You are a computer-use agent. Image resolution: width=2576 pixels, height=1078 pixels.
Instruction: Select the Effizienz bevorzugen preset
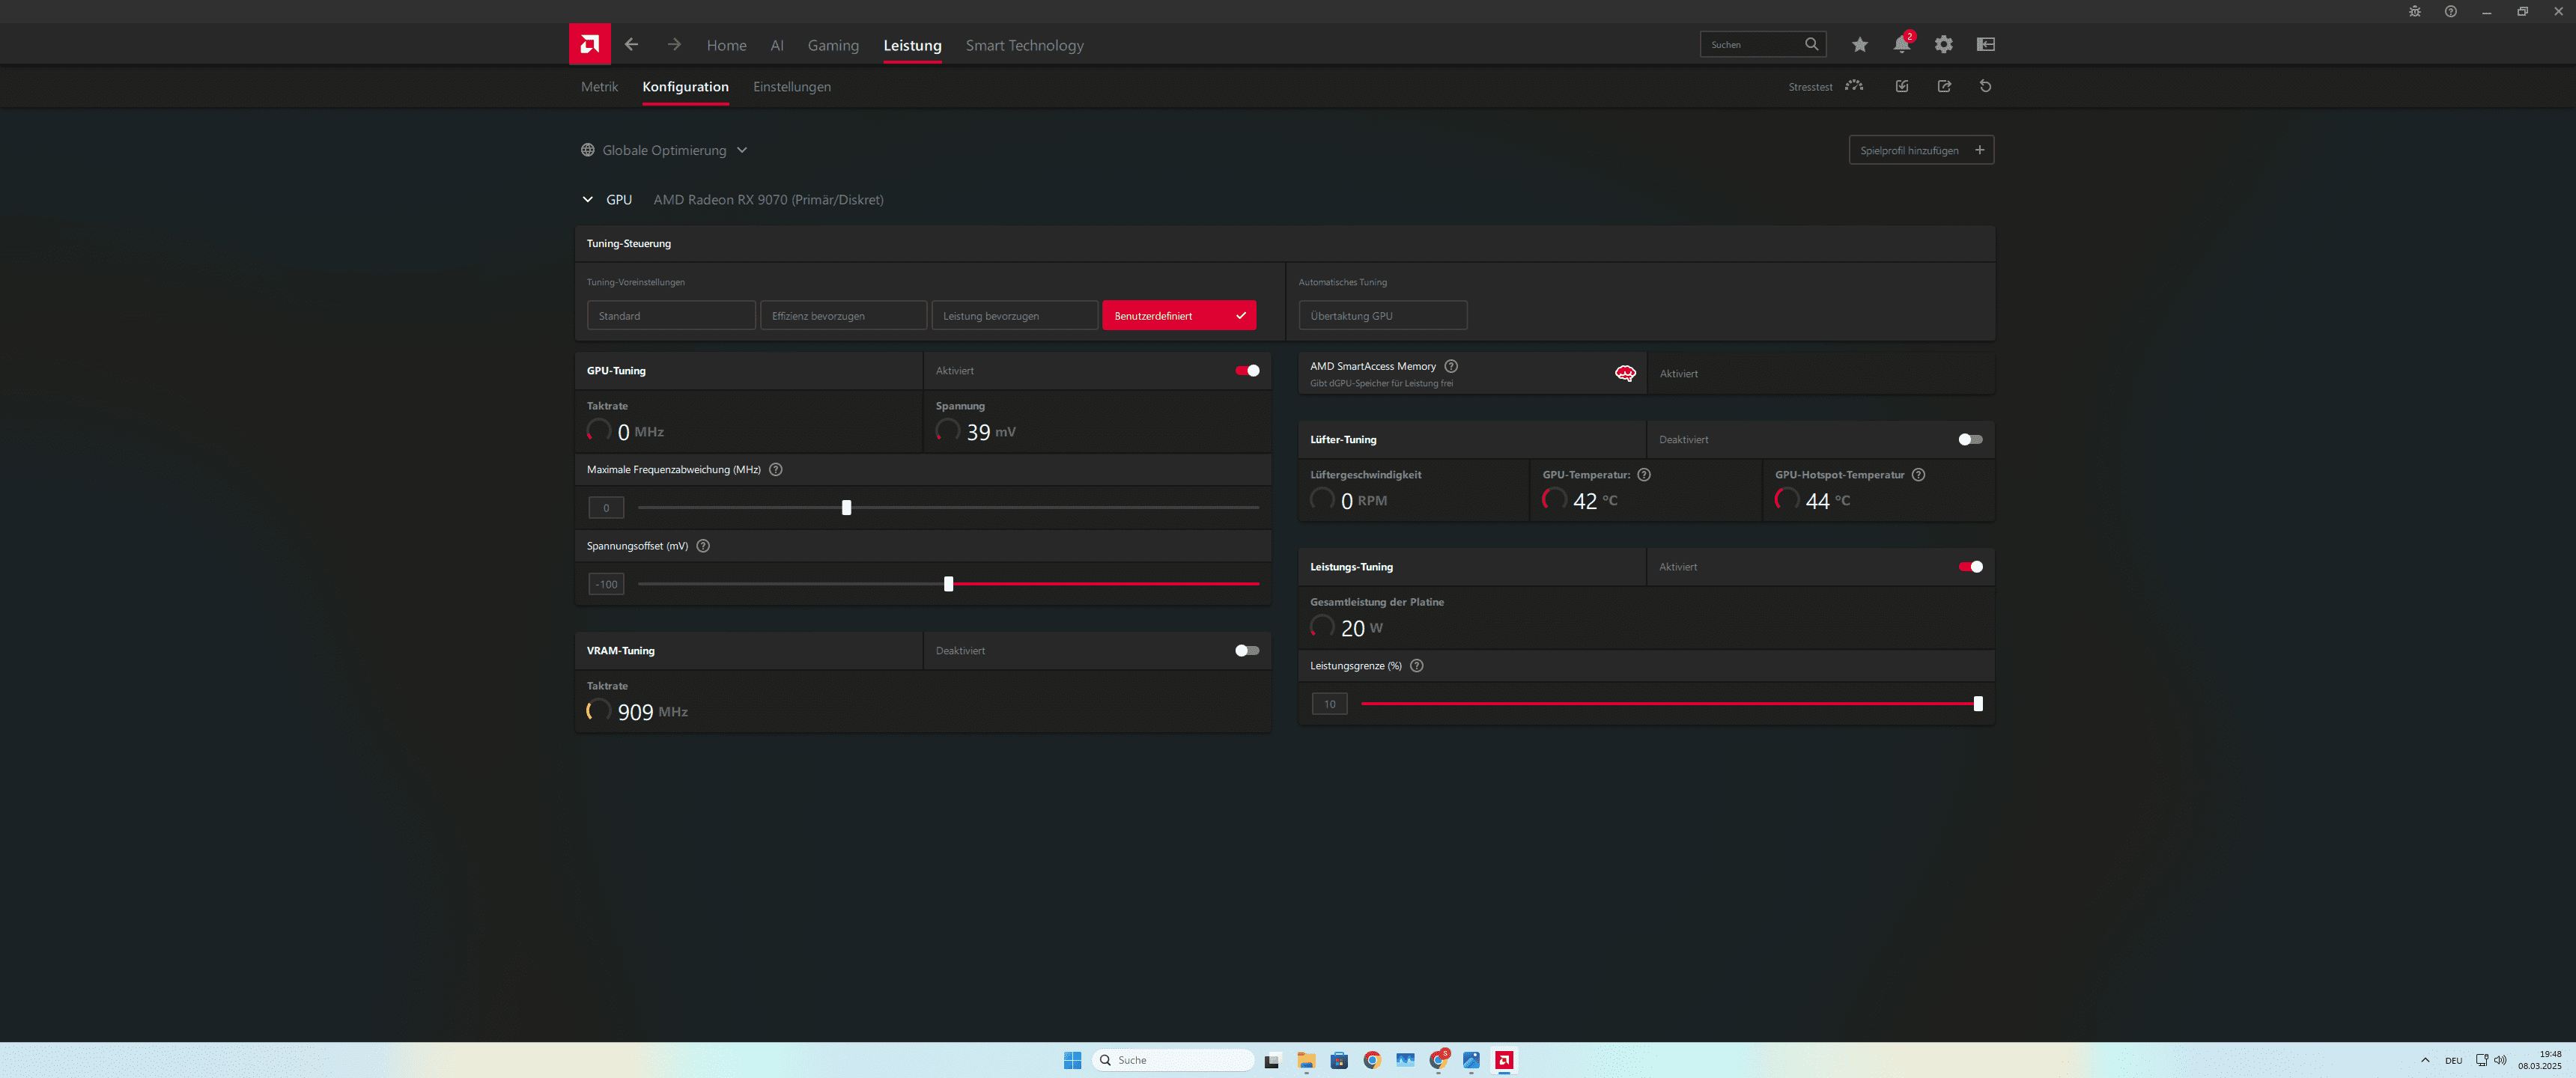pyautogui.click(x=842, y=316)
